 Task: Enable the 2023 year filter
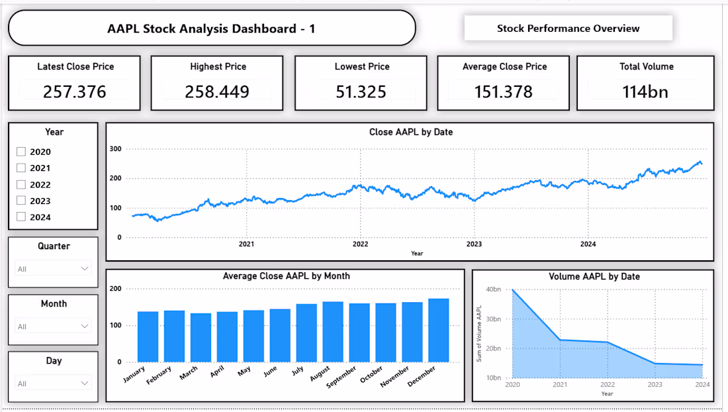click(x=21, y=201)
